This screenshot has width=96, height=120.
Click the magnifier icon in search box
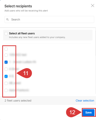click(7, 20)
